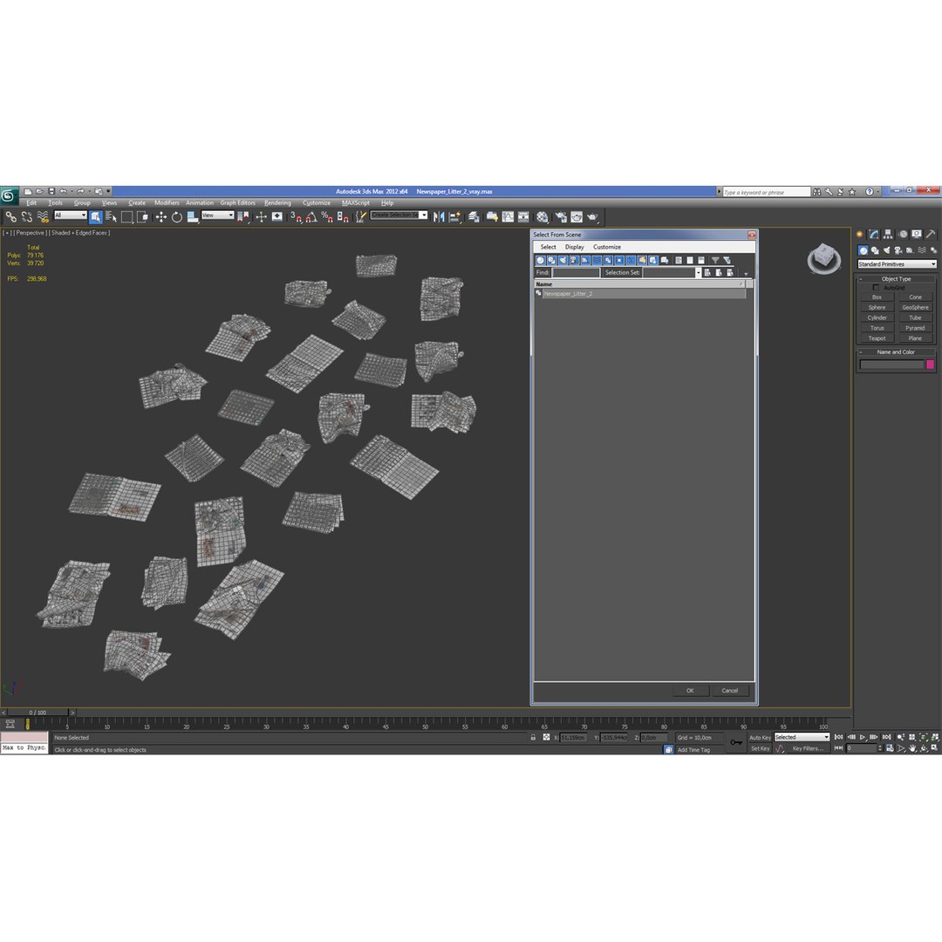Click the Sphere primitive button
Image resolution: width=942 pixels, height=942 pixels.
tap(877, 308)
